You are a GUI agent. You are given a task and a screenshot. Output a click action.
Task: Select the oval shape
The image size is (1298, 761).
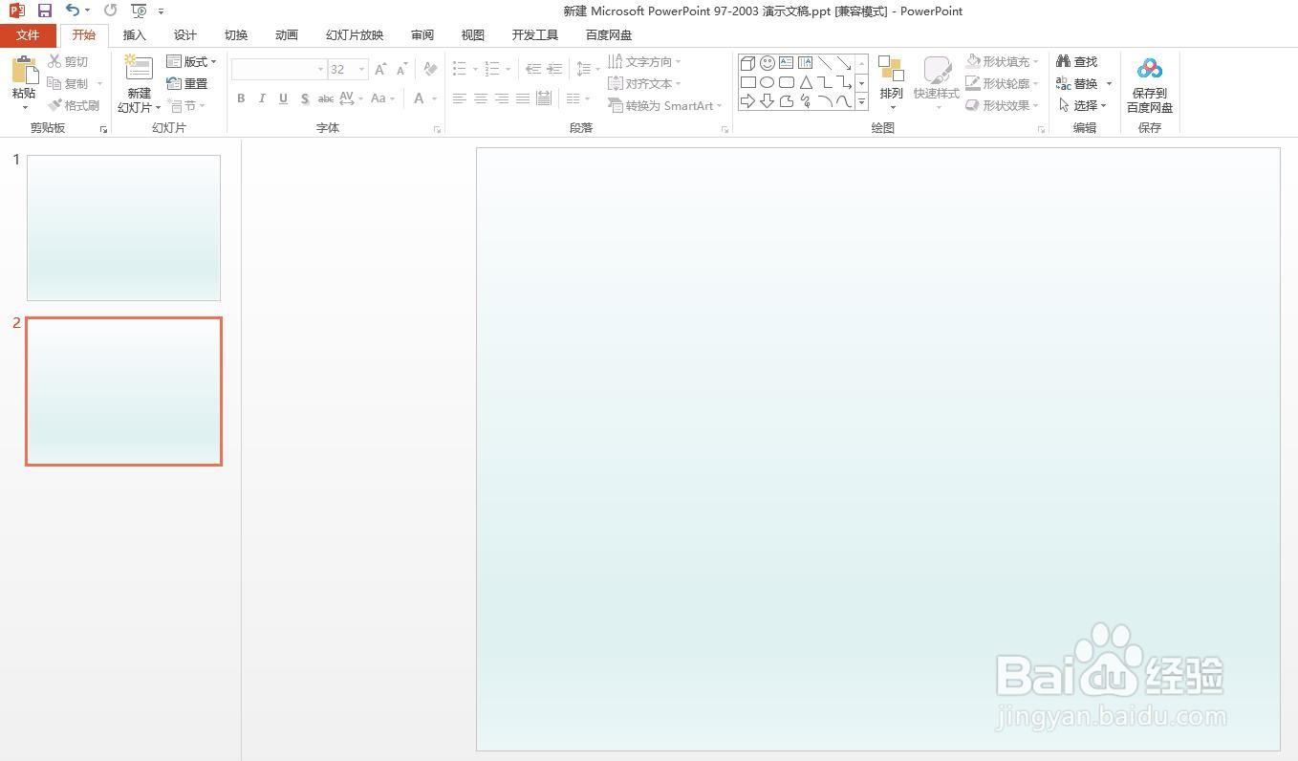tap(767, 82)
